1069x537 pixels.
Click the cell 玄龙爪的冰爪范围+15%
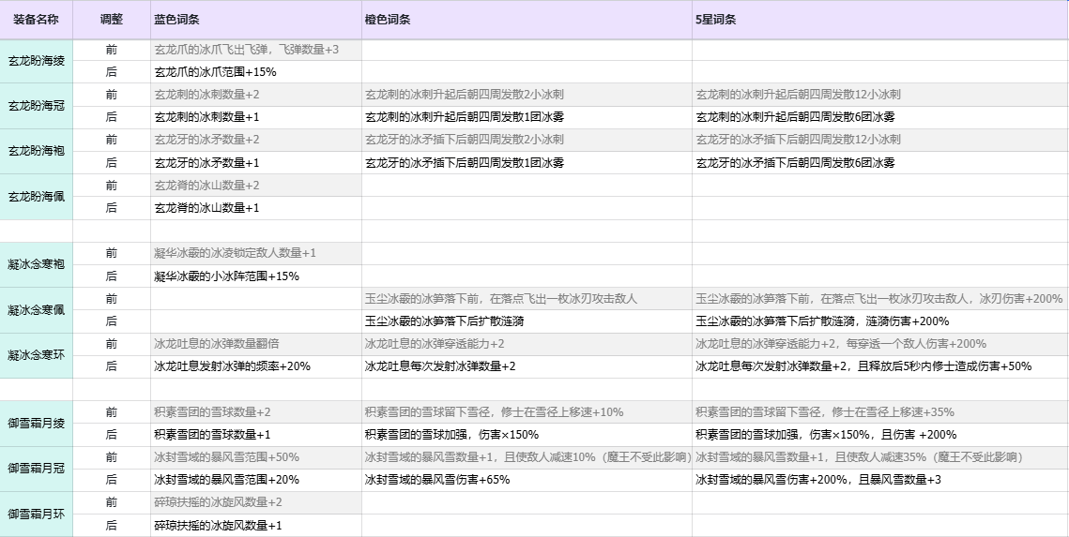215,72
